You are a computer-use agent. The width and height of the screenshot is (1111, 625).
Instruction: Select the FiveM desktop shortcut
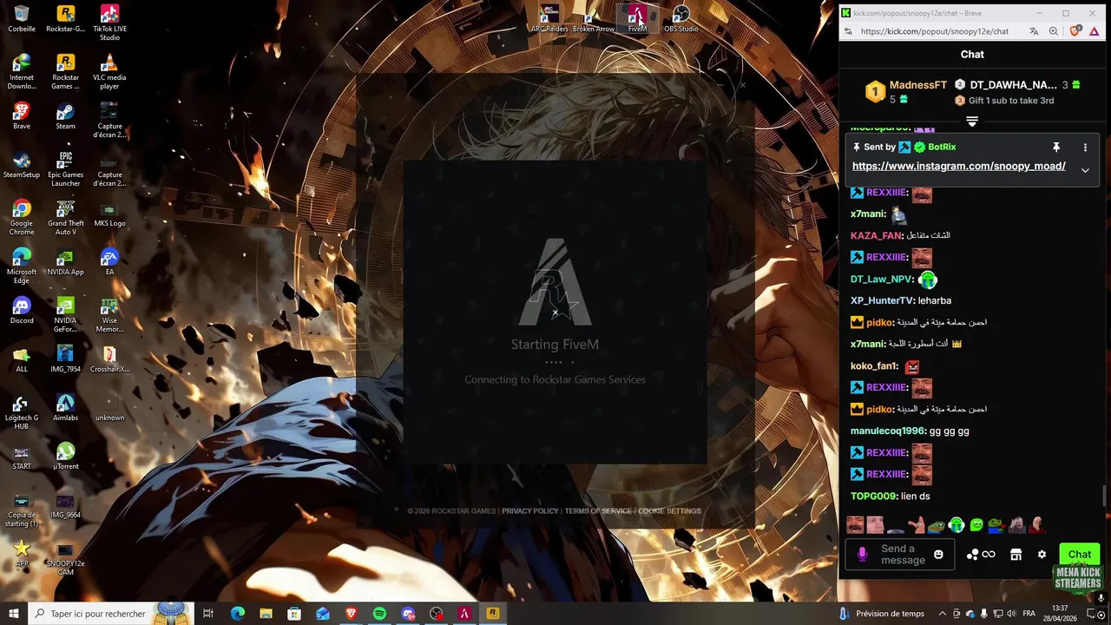coord(637,19)
